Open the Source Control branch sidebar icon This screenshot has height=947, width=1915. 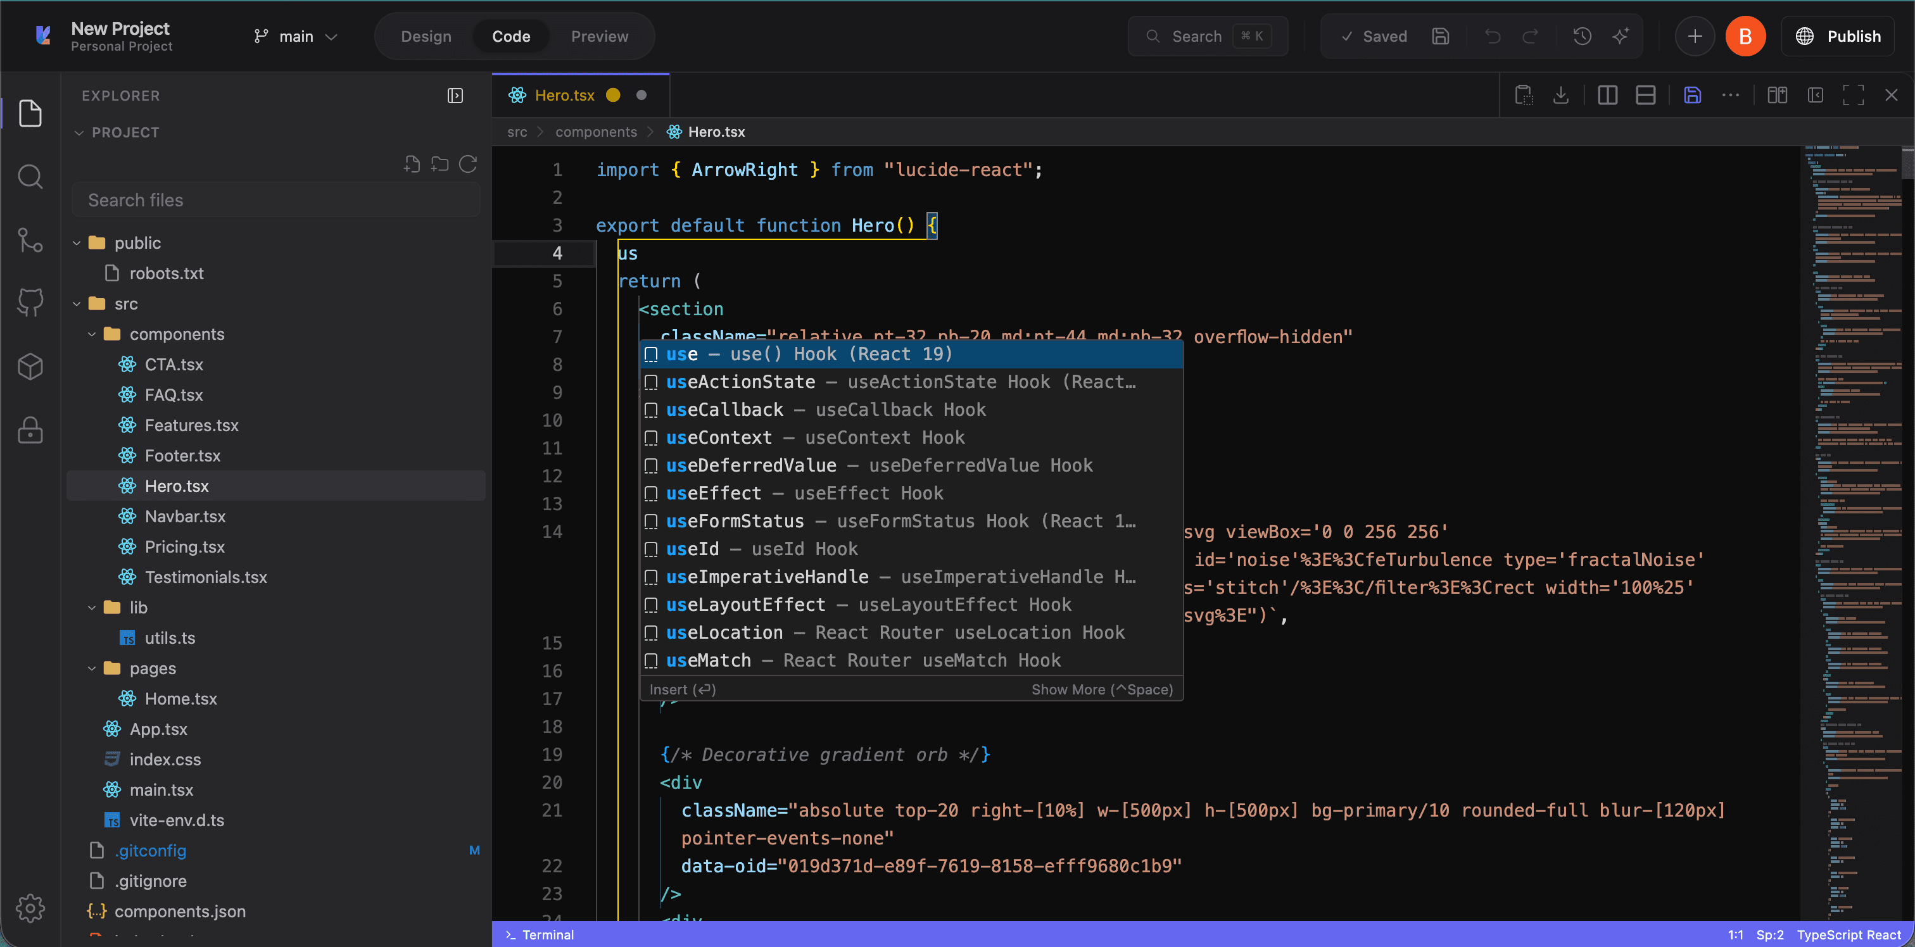[30, 240]
